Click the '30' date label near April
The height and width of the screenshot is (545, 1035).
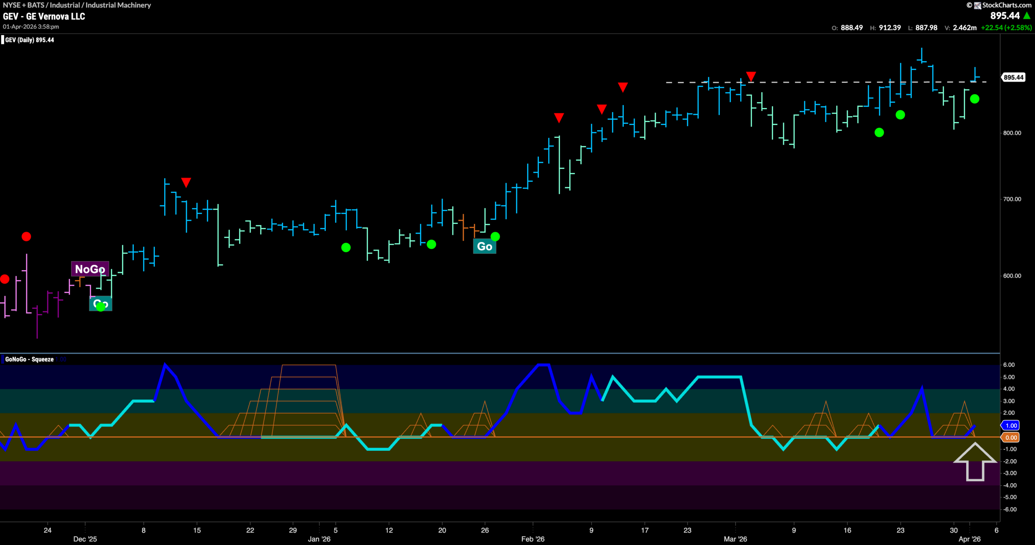click(954, 530)
